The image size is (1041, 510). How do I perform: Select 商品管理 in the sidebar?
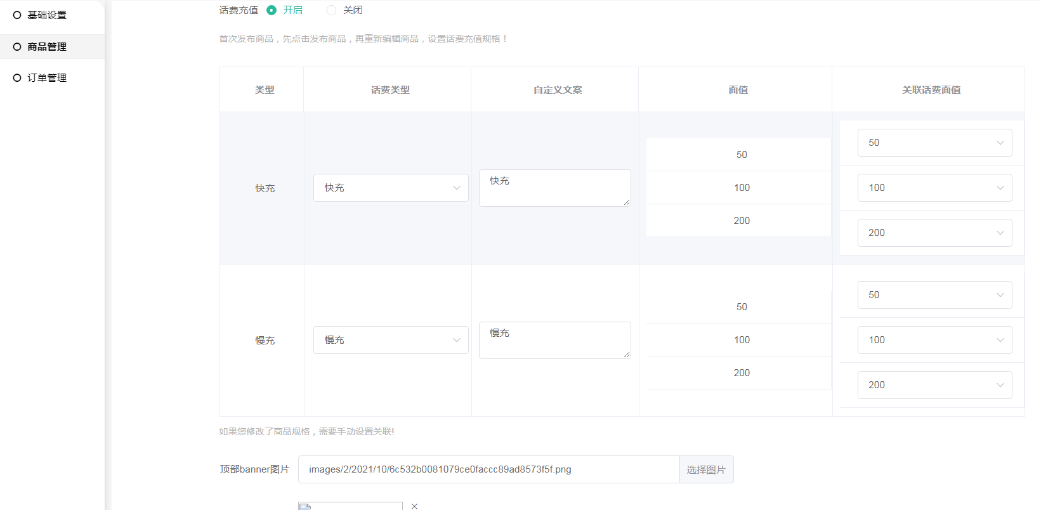46,47
